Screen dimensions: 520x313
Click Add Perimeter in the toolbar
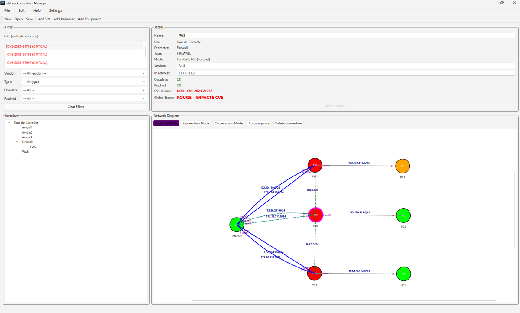point(64,19)
